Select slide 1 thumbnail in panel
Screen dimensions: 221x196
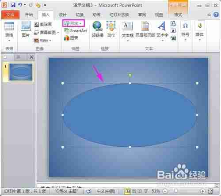click(x=21, y=72)
